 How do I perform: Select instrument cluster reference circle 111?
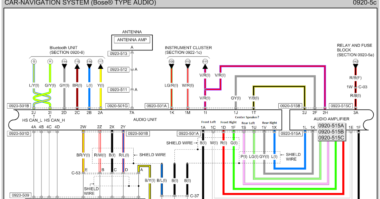coord(205,61)
